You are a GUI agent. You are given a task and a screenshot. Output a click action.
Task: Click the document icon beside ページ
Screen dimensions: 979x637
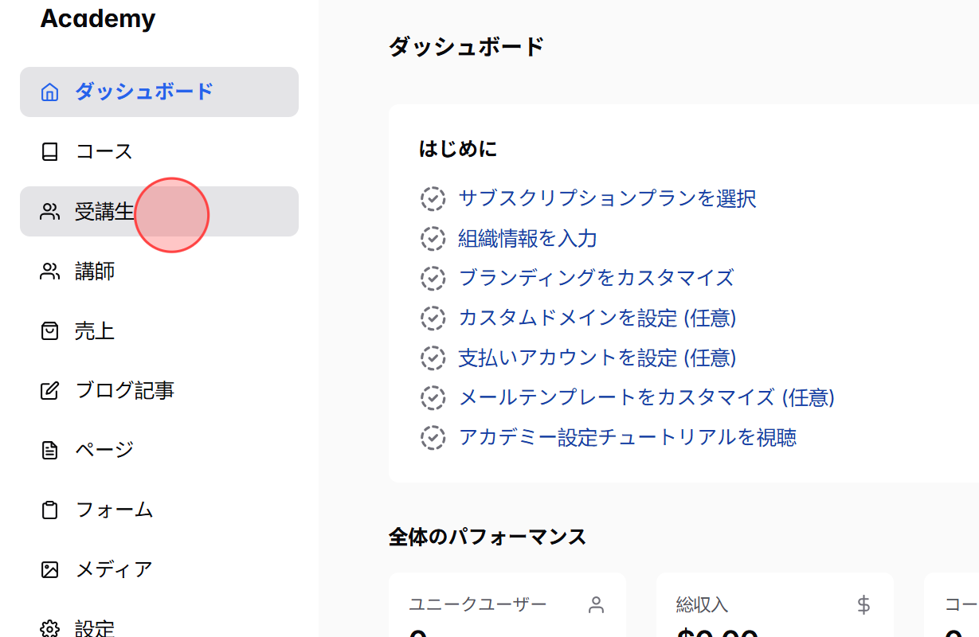click(x=49, y=450)
